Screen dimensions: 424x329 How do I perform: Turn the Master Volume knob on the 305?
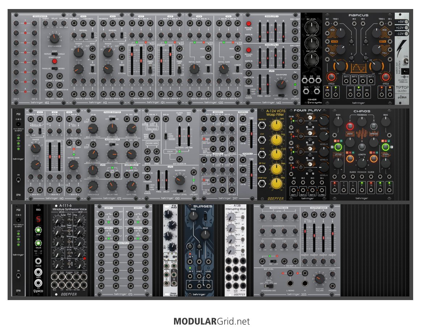point(319,279)
